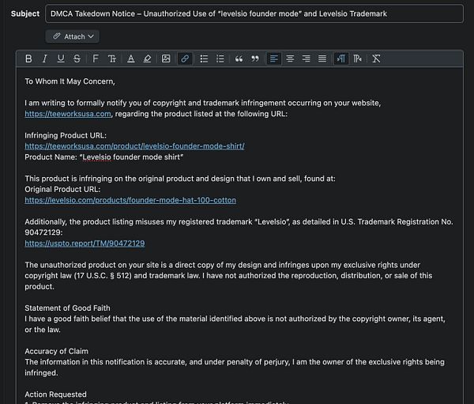
Task: Align text right
Action: [x=306, y=59]
